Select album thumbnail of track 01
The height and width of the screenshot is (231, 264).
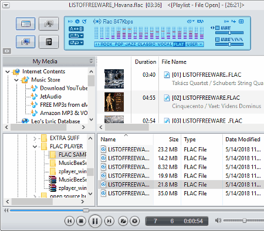114,79
